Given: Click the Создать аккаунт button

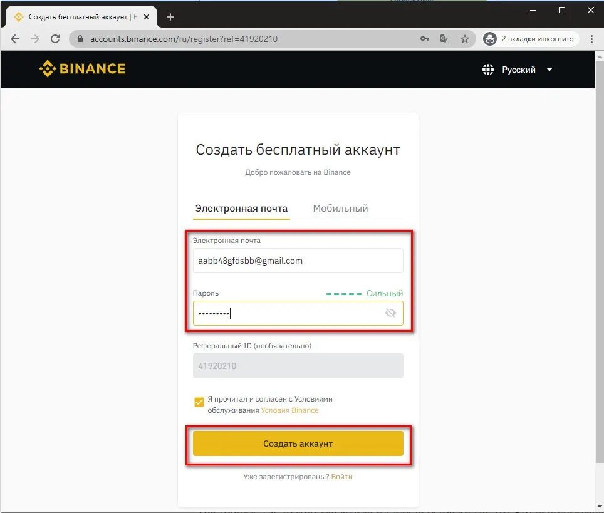Looking at the screenshot, I should click(298, 443).
